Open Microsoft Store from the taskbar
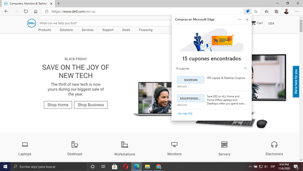Viewport: 303px width, 171px height. click(114, 167)
